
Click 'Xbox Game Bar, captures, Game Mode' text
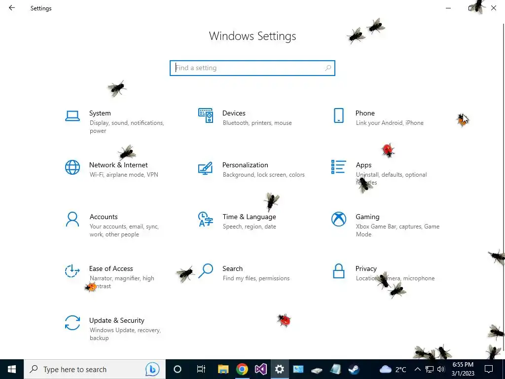pyautogui.click(x=397, y=230)
